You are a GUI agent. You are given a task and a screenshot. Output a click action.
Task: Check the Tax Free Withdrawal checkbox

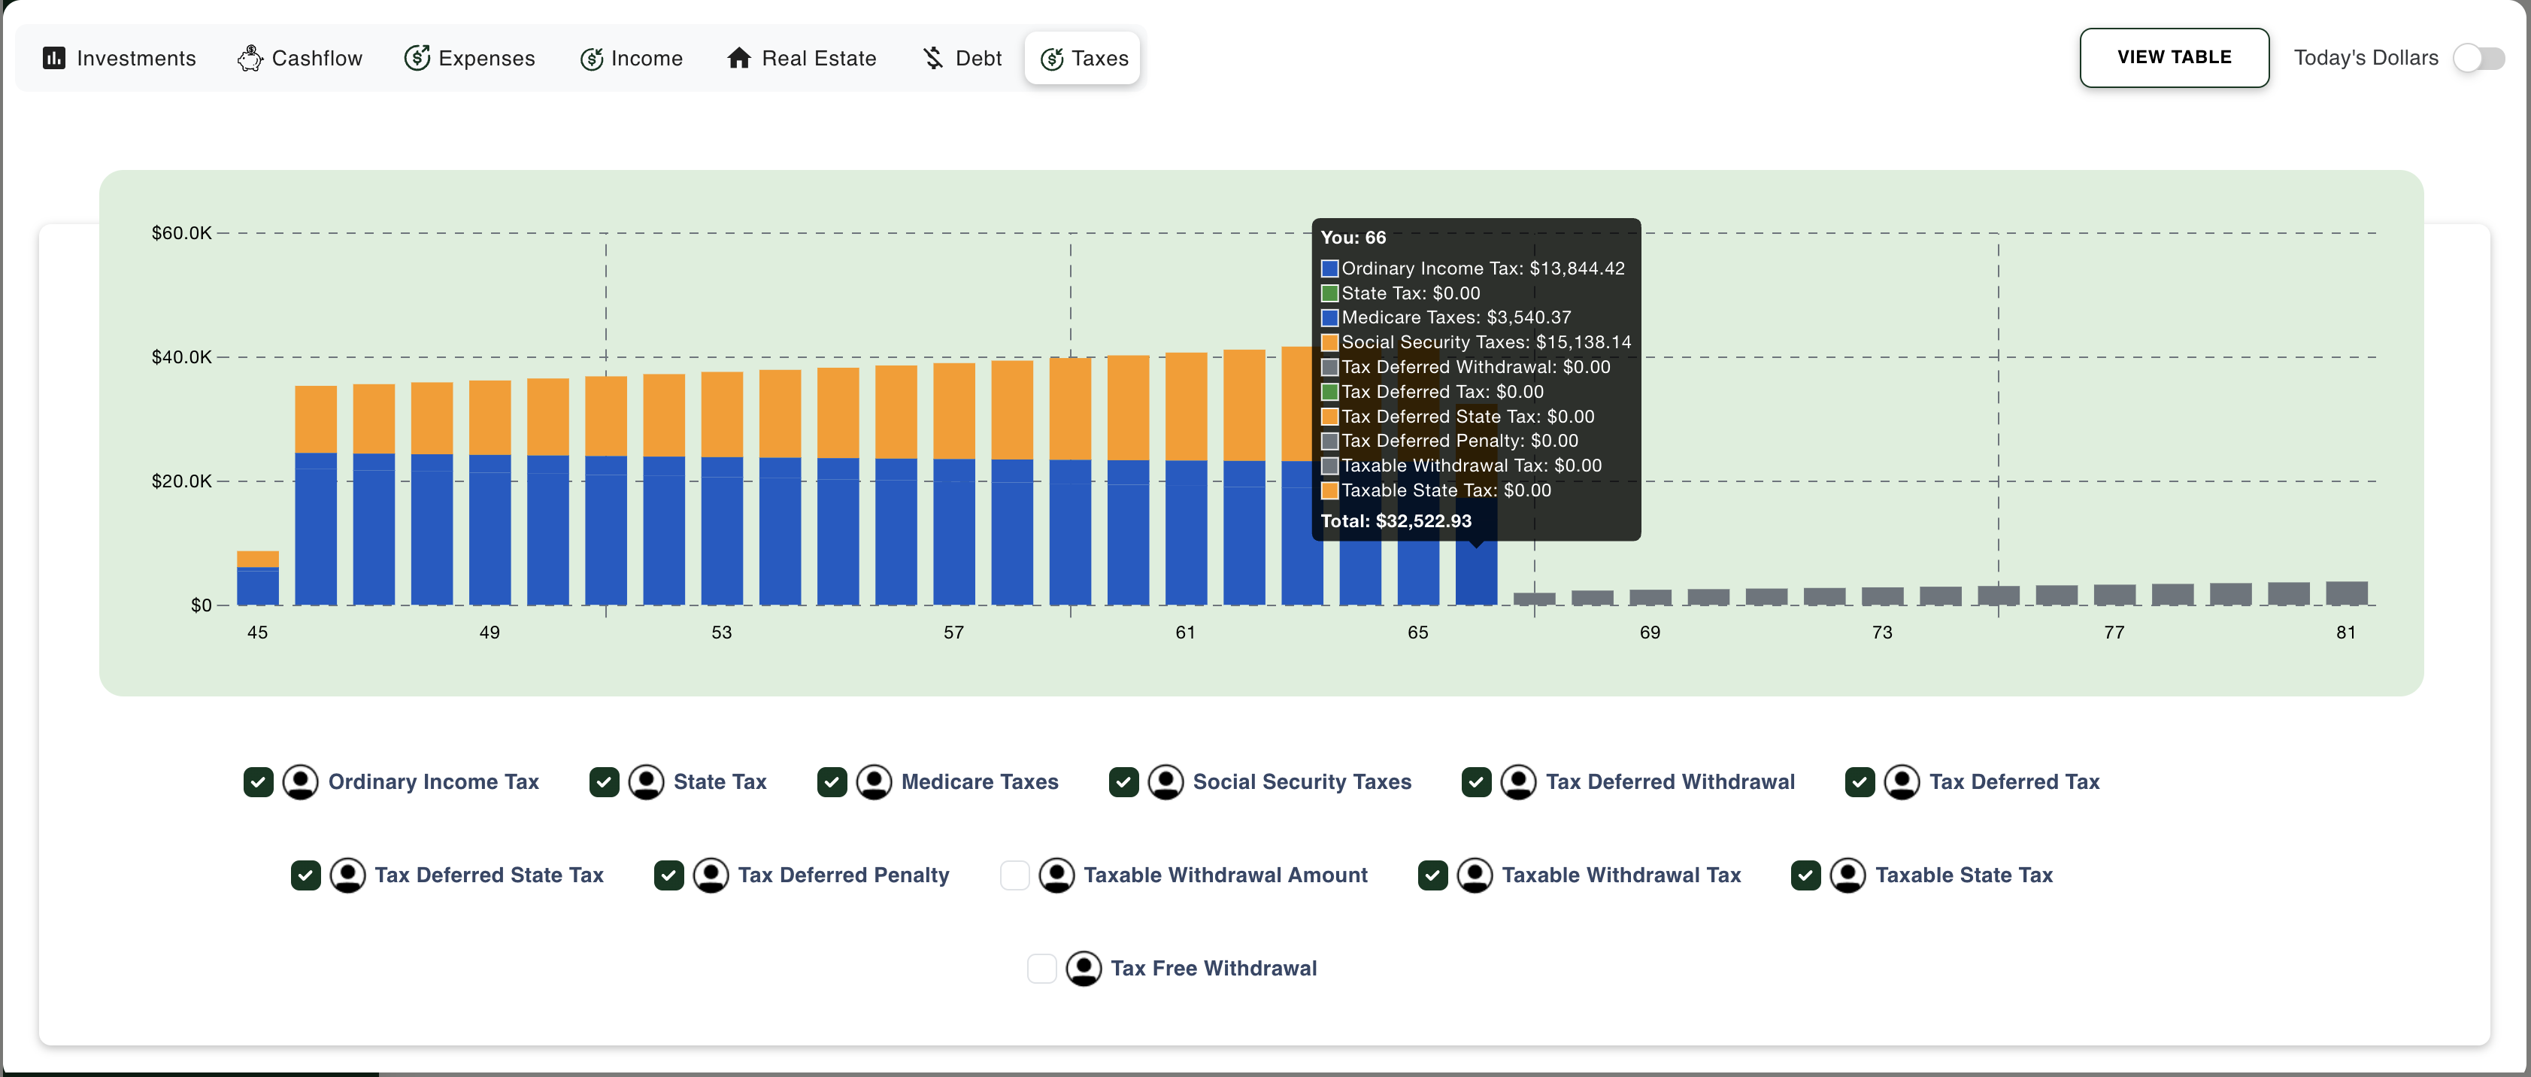tap(1041, 969)
